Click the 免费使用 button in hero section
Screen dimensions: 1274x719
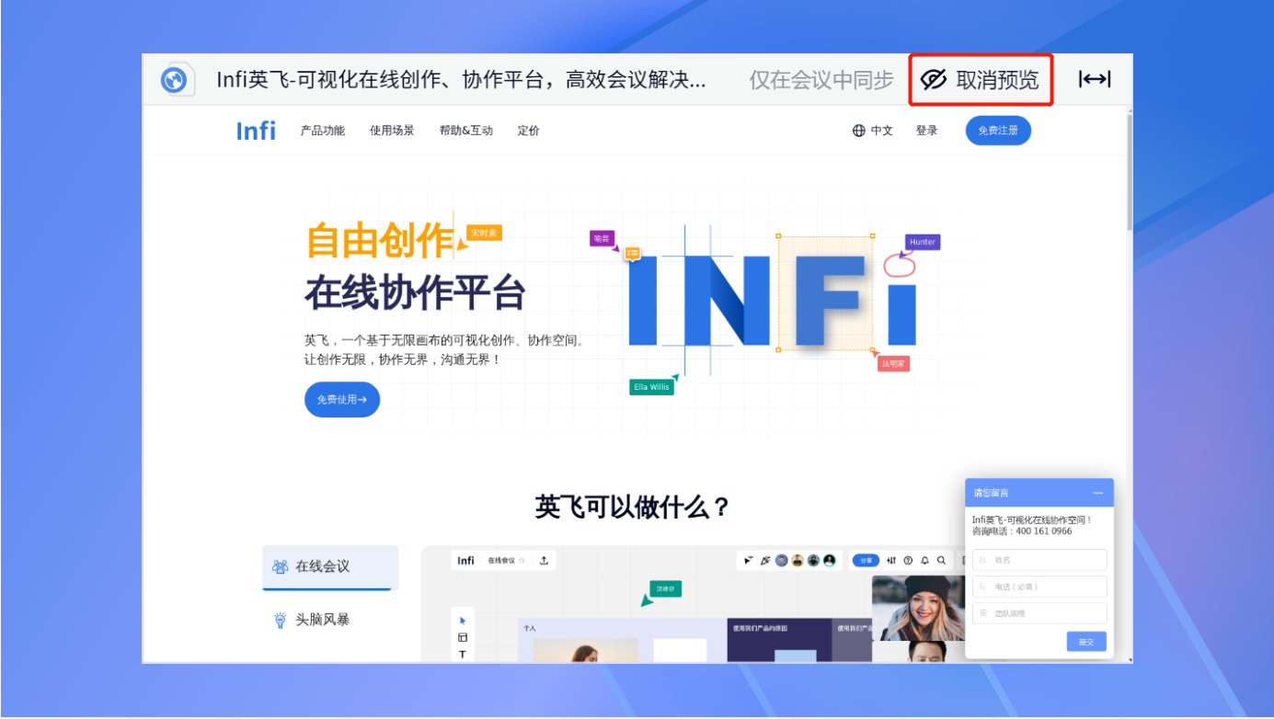(342, 400)
